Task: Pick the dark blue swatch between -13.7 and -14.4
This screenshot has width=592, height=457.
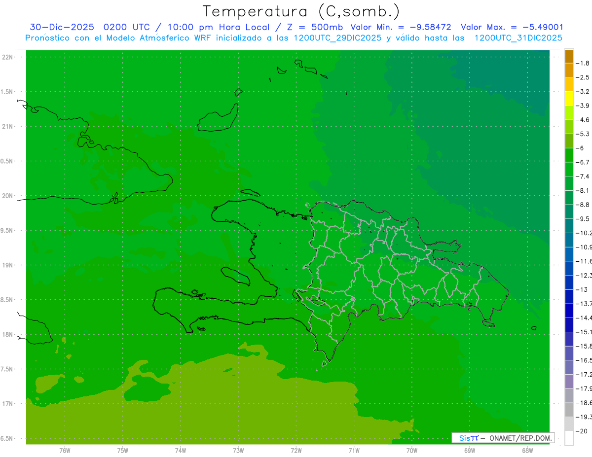Action: [x=569, y=311]
